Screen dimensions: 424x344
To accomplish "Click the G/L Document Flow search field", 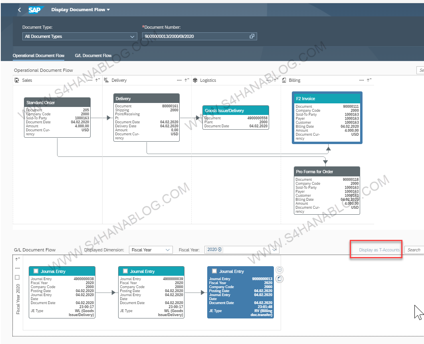I will [x=414, y=250].
